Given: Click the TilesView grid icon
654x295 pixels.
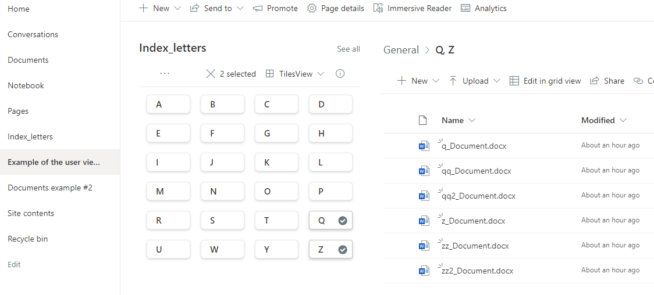Looking at the screenshot, I should click(x=270, y=74).
